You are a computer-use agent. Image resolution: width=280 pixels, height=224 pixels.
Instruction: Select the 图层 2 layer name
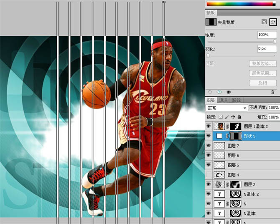[249, 184]
